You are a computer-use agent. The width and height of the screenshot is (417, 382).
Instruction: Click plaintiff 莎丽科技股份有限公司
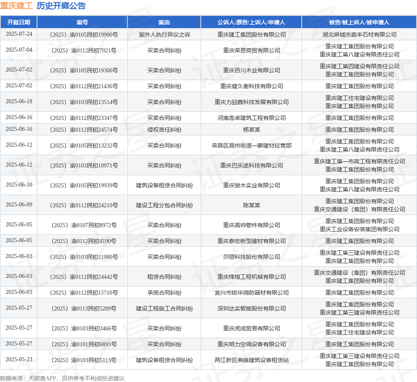[252, 257]
